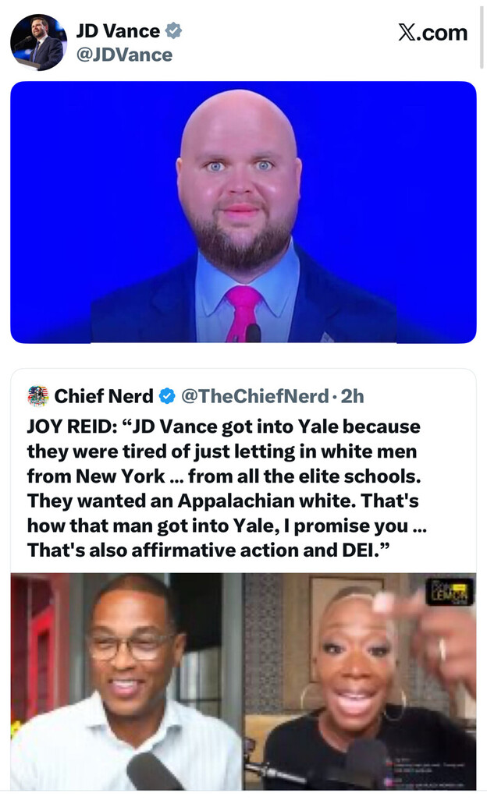Image resolution: width=487 pixels, height=800 pixels.
Task: Click the scrollbar on the right edge
Action: point(482,37)
